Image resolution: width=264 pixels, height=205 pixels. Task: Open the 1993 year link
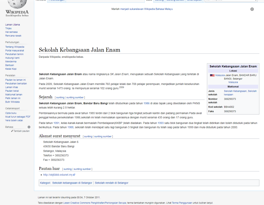[x=161, y=123]
